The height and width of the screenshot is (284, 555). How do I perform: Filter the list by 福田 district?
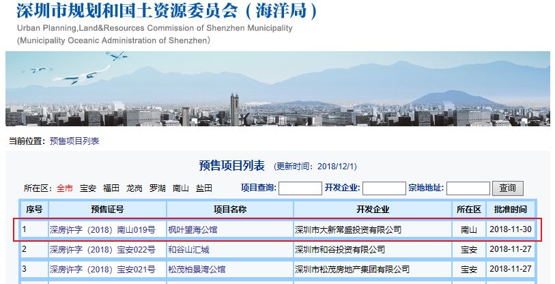pyautogui.click(x=111, y=188)
